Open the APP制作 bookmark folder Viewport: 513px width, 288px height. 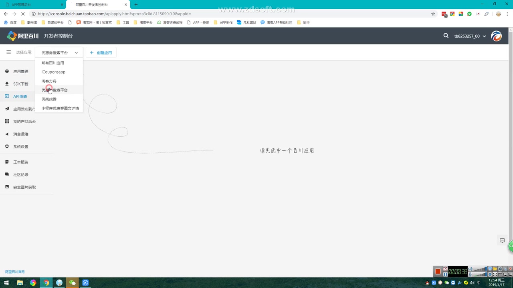[223, 22]
